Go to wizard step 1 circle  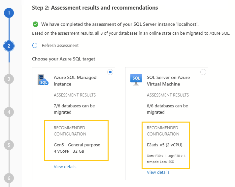[x=9, y=13]
